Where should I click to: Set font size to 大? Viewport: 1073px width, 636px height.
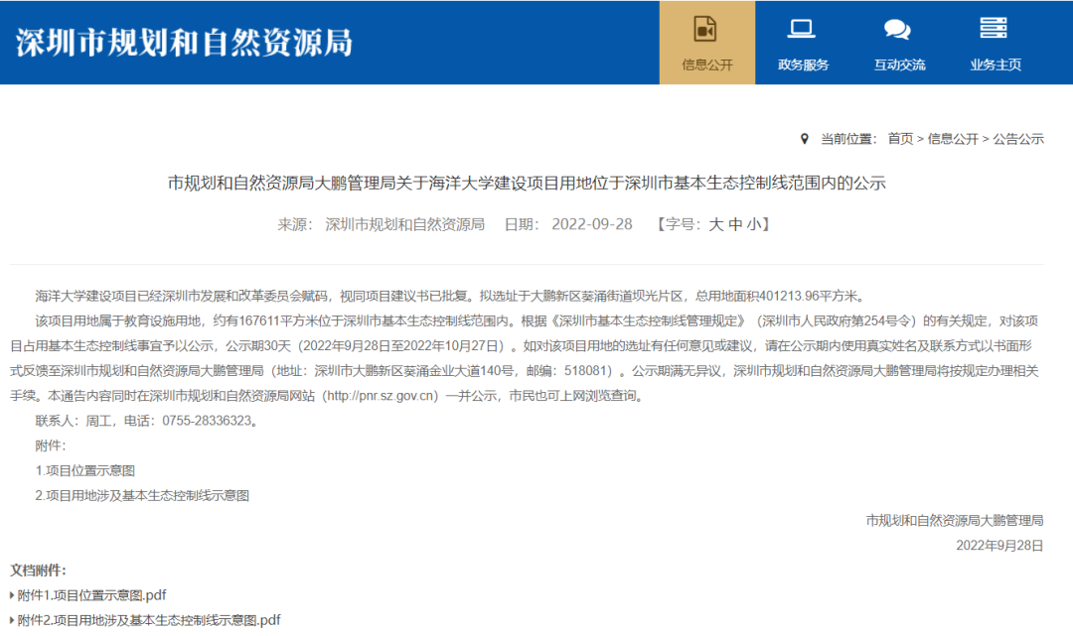coord(715,224)
